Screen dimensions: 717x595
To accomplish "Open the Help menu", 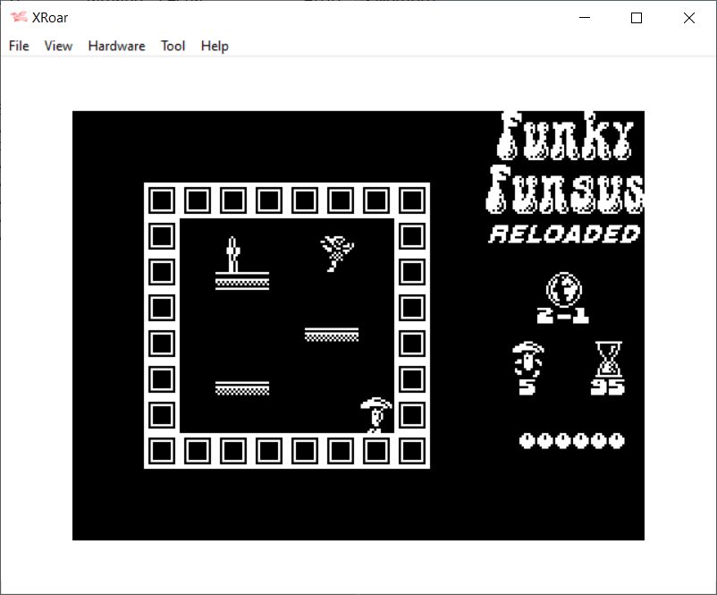I will click(215, 46).
